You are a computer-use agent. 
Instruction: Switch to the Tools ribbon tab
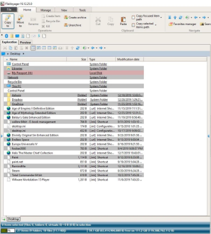[x=82, y=10]
